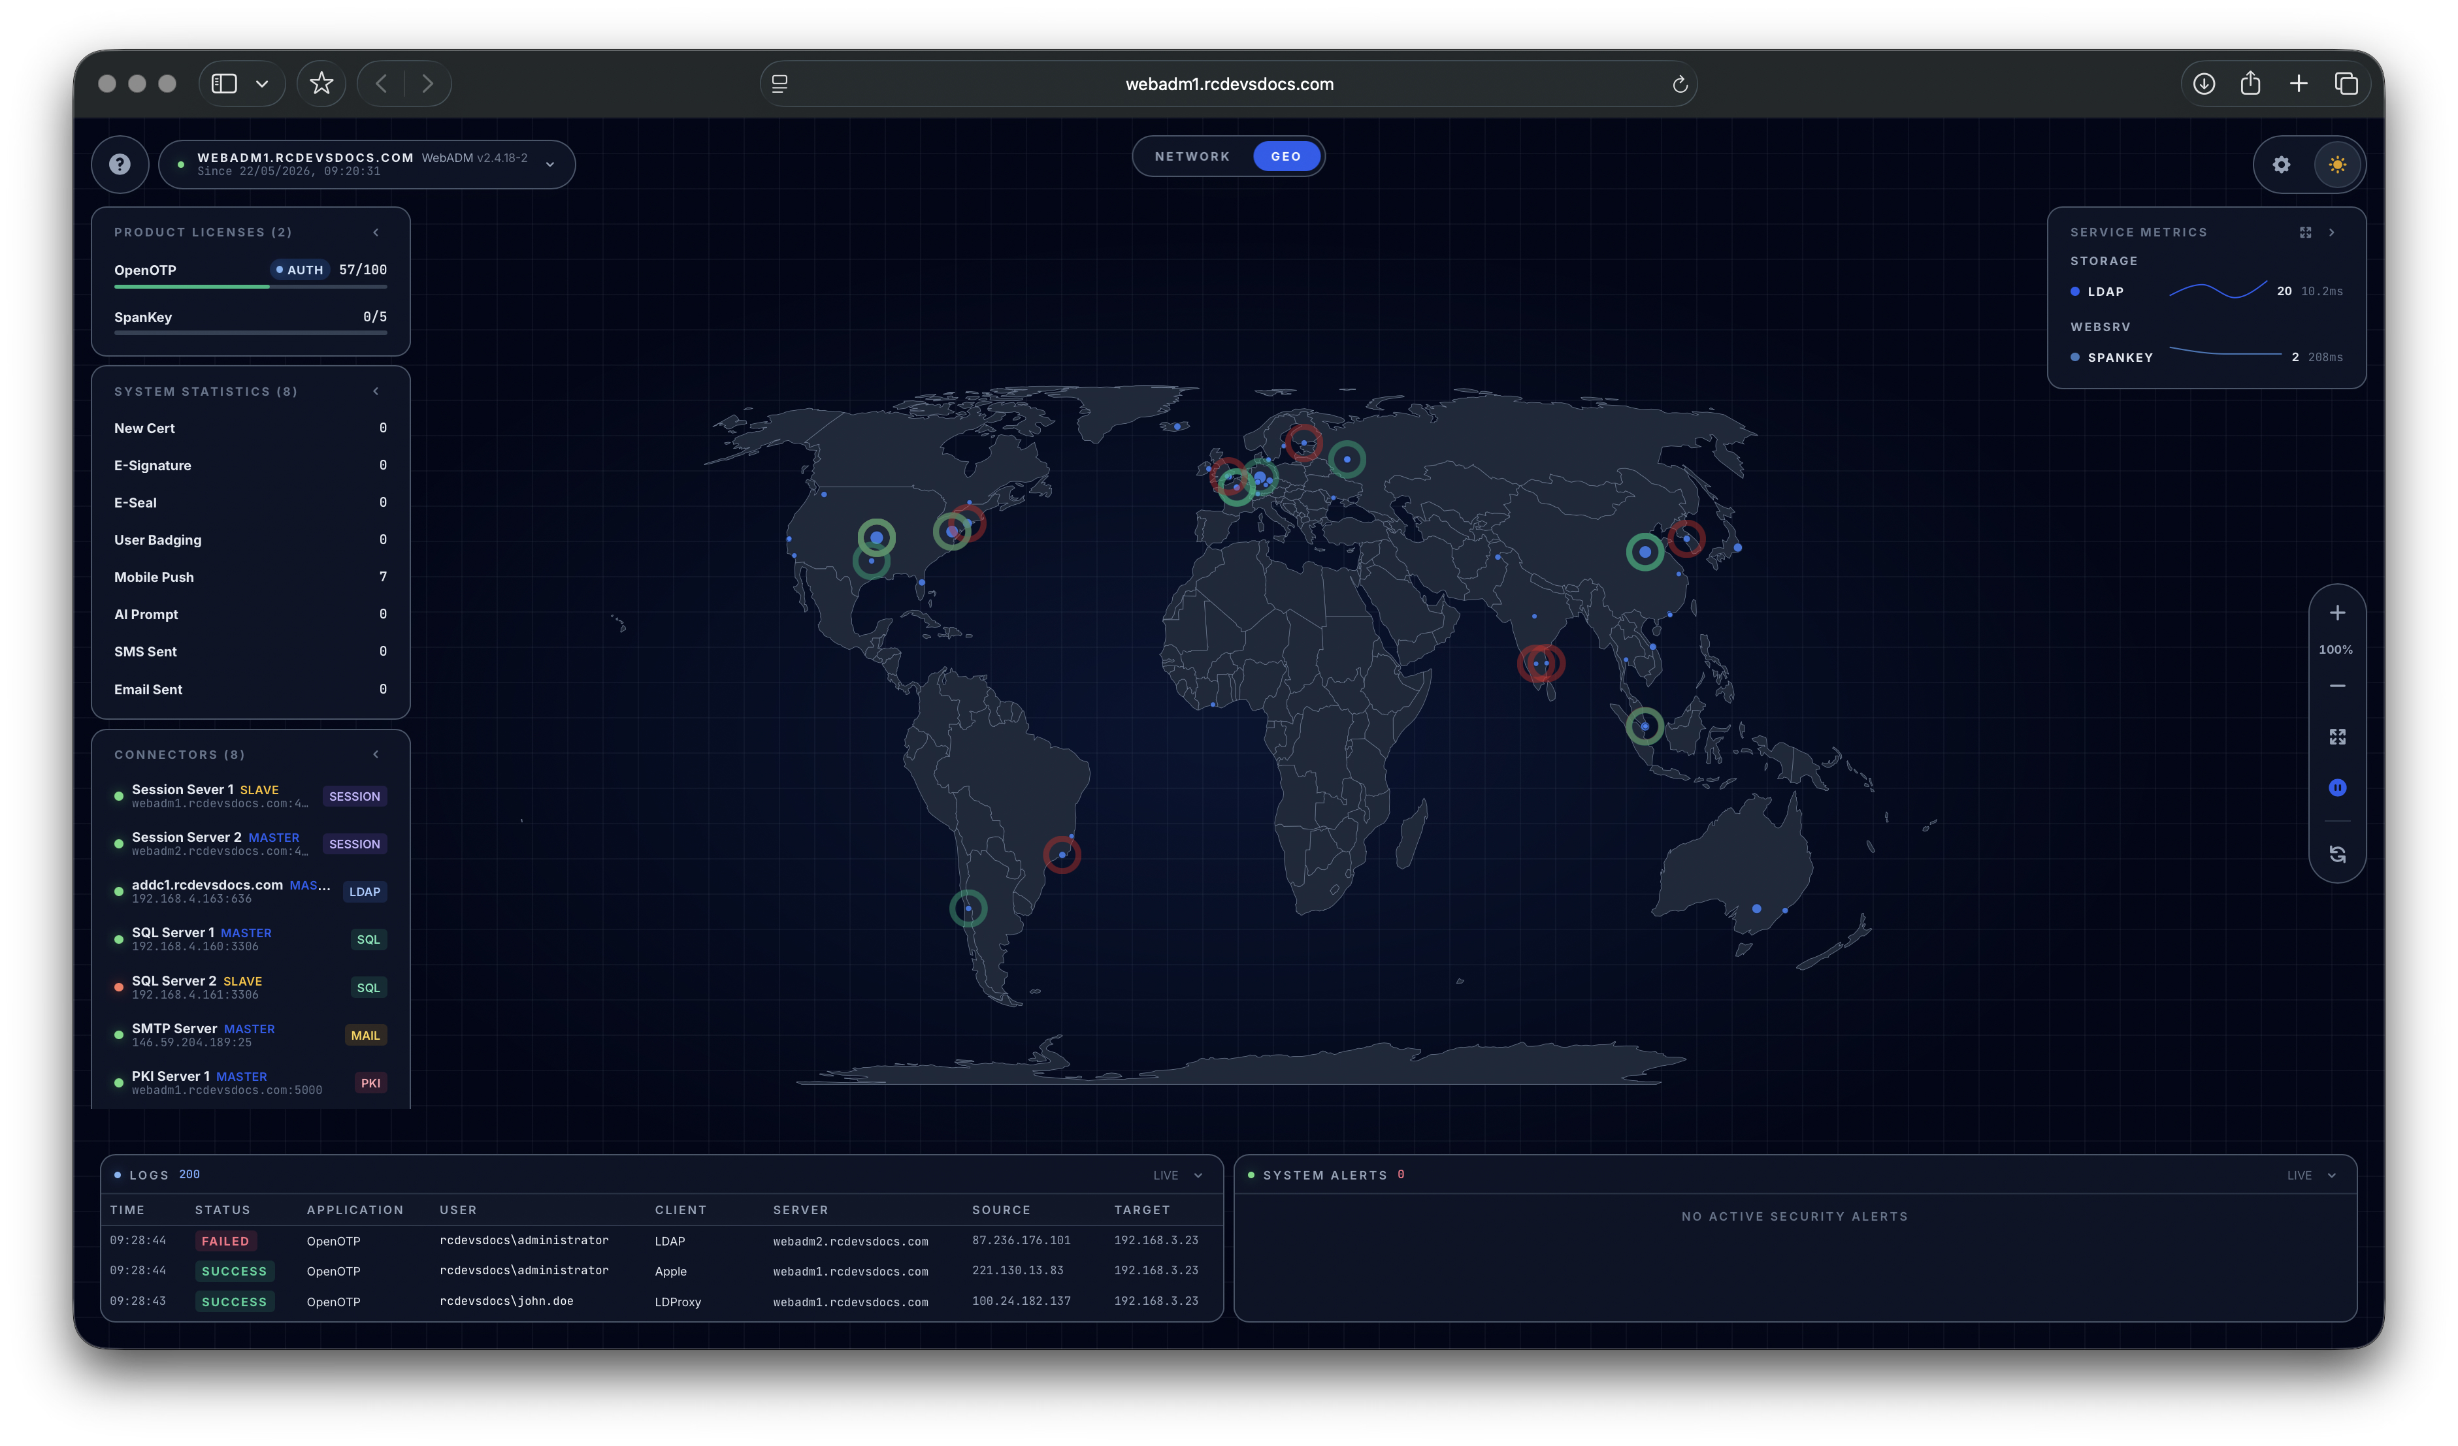Image resolution: width=2458 pixels, height=1446 pixels.
Task: Click the green map marker in Singapore
Action: pyautogui.click(x=1645, y=726)
